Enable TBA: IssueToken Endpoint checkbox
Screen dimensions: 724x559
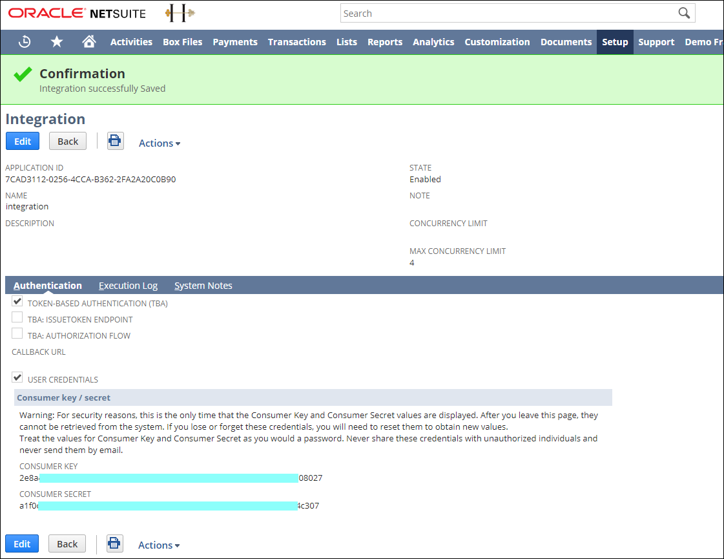tap(17, 318)
